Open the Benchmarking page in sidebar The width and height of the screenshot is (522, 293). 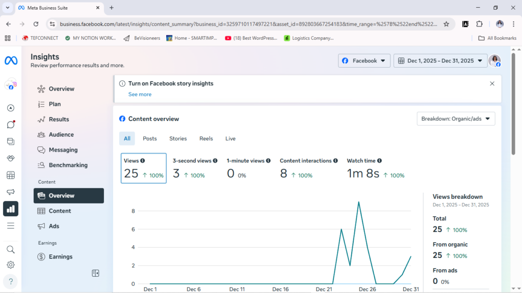[68, 165]
